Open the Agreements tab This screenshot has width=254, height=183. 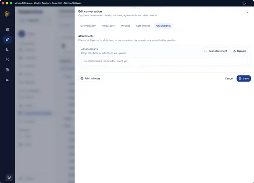tap(143, 25)
